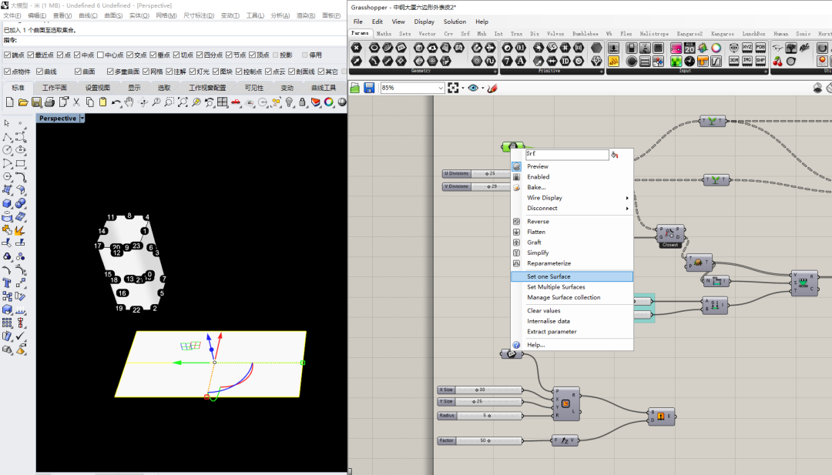
Task: Click the Print icon in Rhino toolbar
Action: tap(50, 102)
